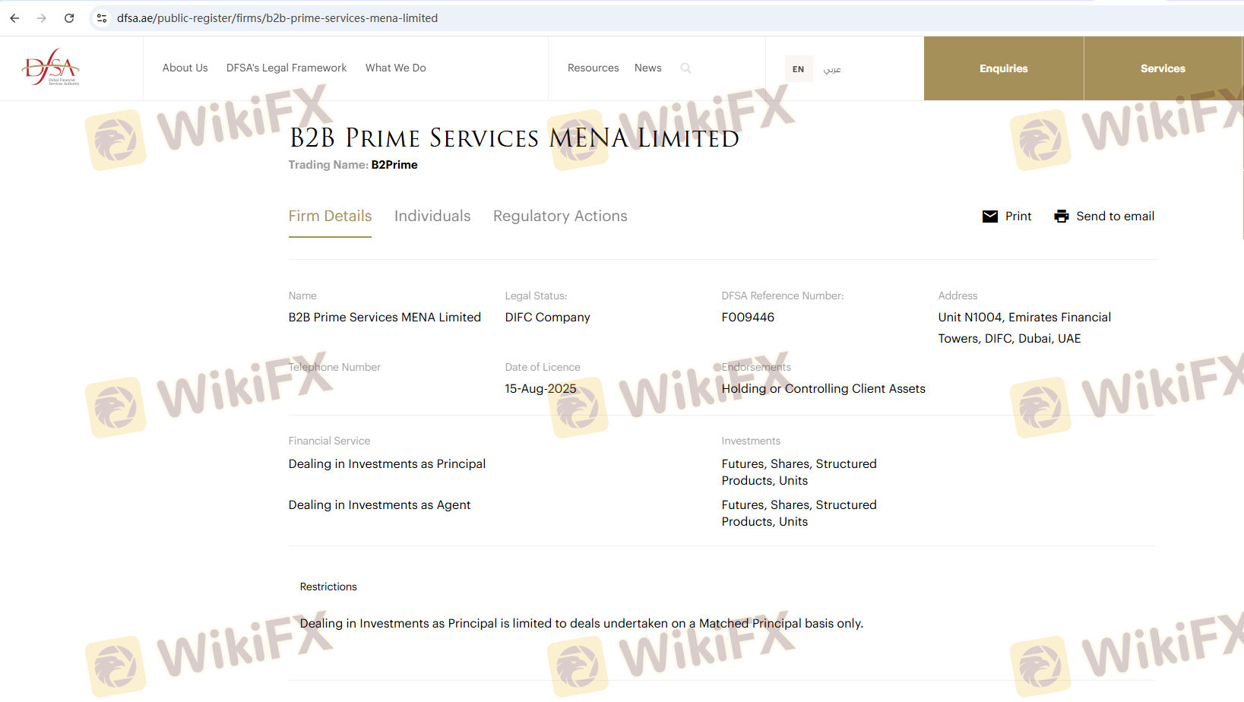Expand the What We Do menu
Screen dimensions: 1244x702
pyautogui.click(x=395, y=68)
